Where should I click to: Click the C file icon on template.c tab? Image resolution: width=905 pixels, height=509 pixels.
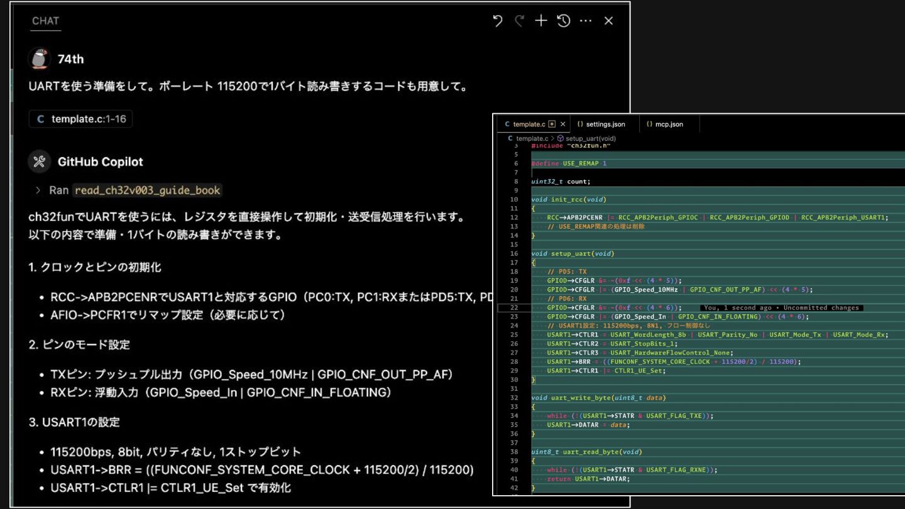tap(508, 124)
